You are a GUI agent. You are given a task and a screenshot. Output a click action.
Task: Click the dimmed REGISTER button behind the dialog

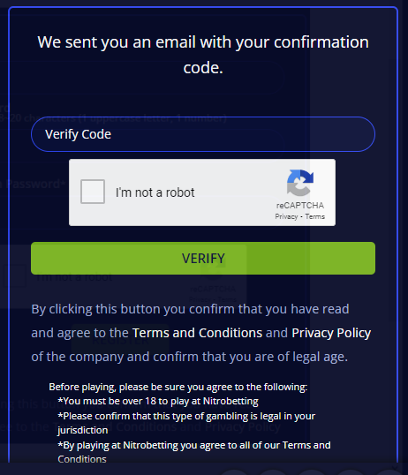(x=120, y=341)
